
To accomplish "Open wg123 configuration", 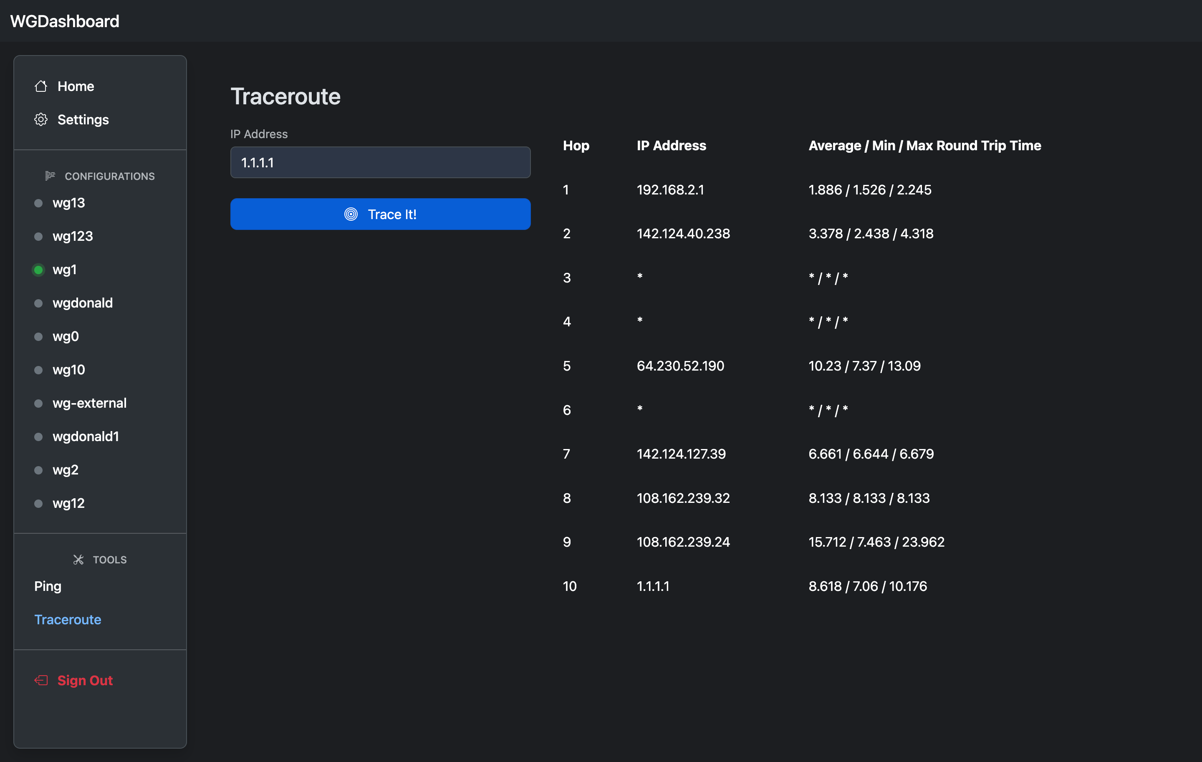I will [x=73, y=237].
